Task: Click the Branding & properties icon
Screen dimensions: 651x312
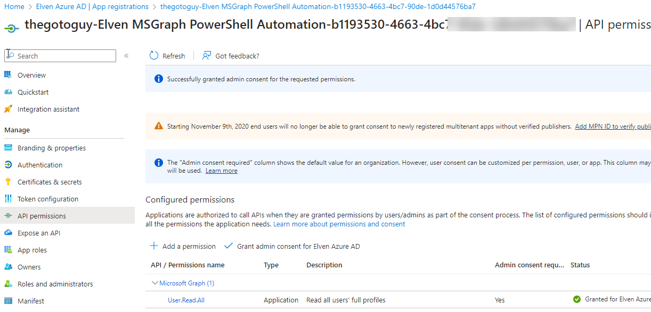Action: coord(8,148)
